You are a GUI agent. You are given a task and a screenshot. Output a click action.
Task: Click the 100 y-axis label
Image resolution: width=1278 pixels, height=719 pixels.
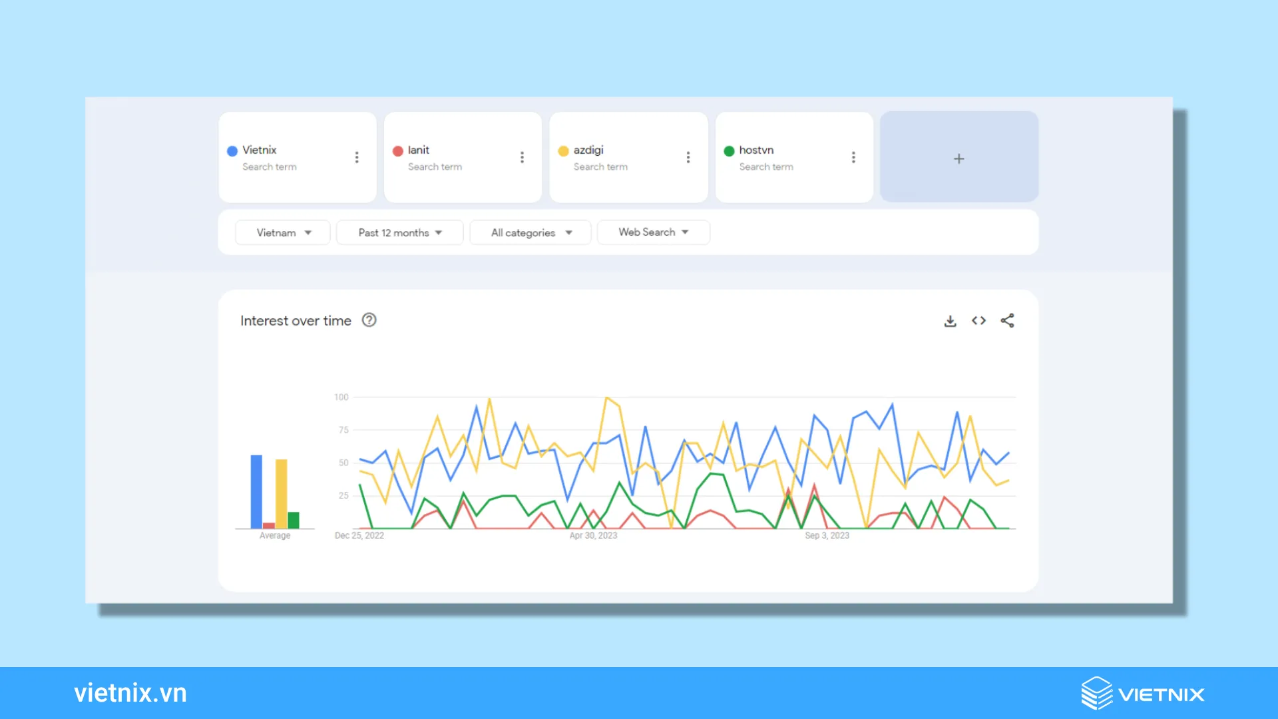pyautogui.click(x=341, y=397)
